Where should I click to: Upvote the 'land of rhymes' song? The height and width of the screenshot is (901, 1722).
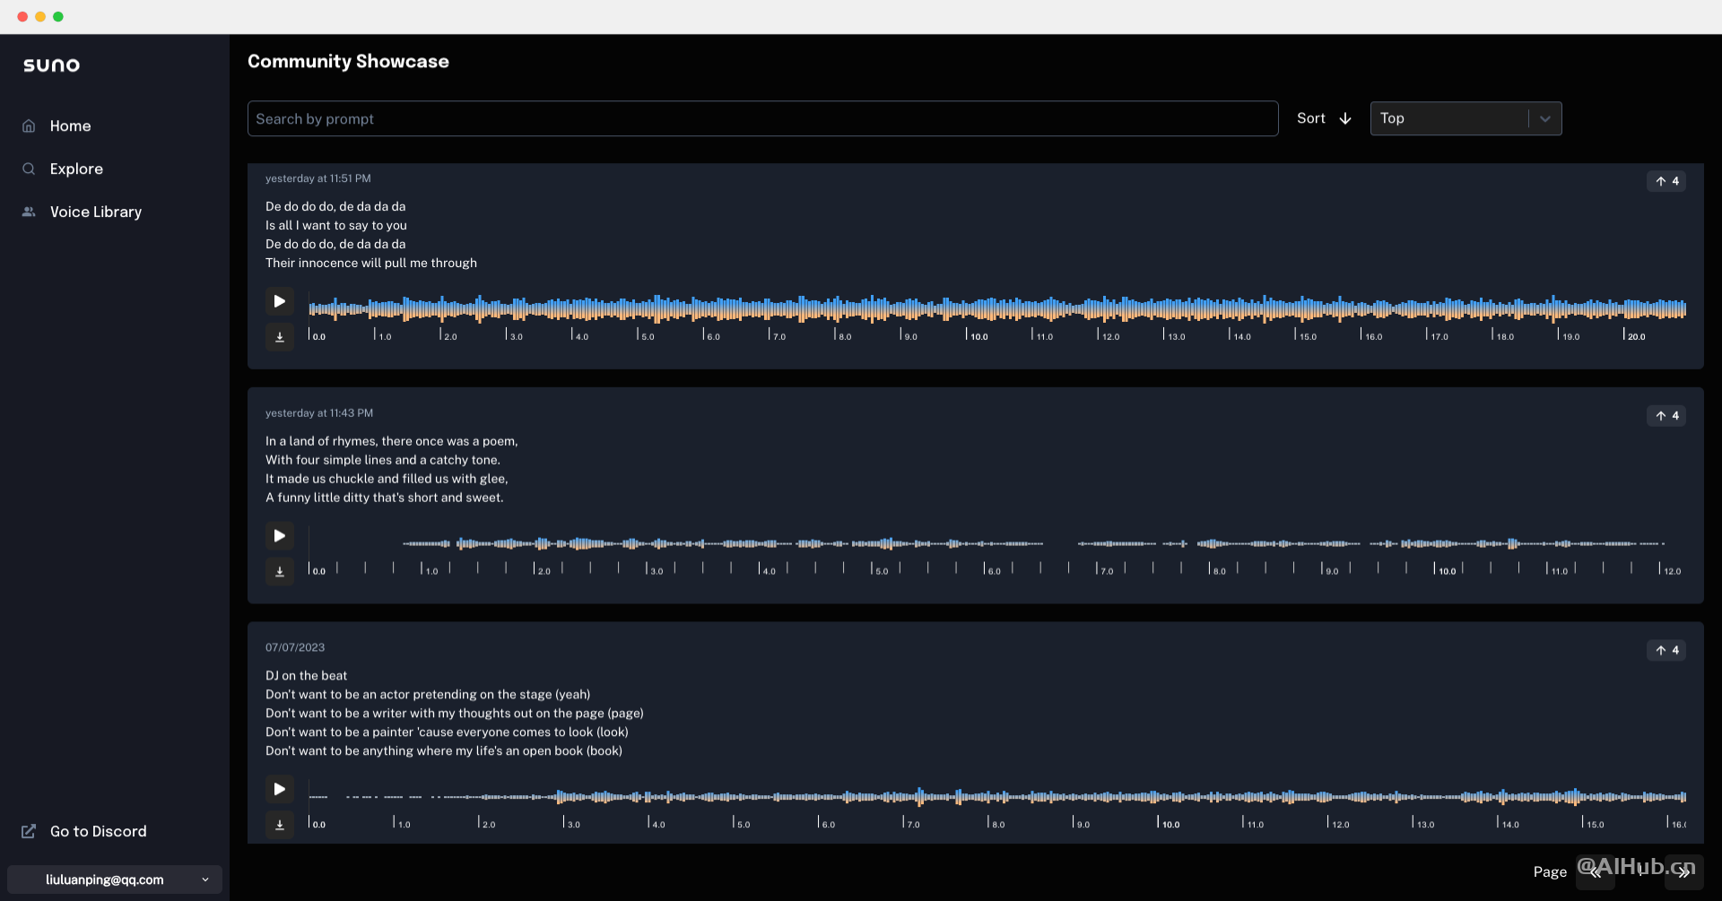coord(1666,416)
